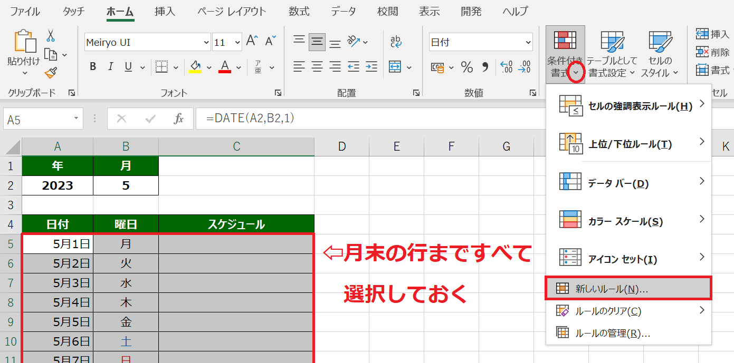
Task: Select the Format Painter brush icon
Action: pos(51,73)
